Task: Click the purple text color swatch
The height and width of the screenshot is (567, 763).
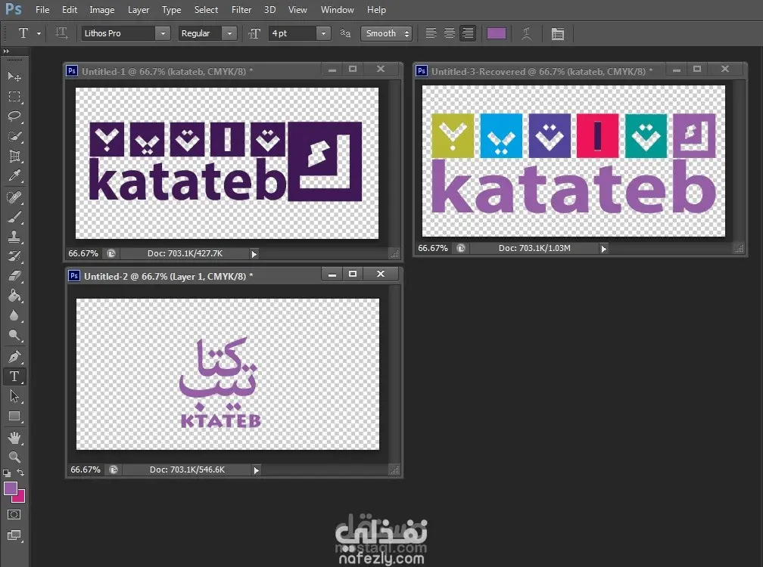Action: point(497,33)
